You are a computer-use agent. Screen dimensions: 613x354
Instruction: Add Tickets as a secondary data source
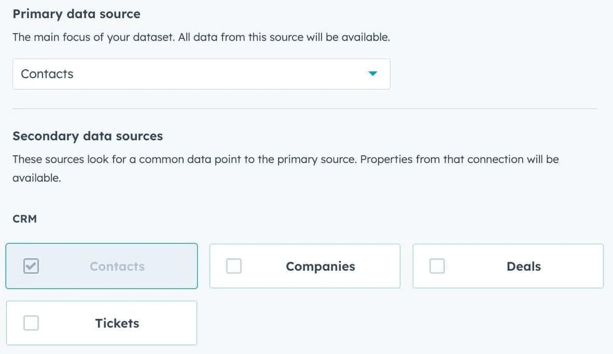pyautogui.click(x=101, y=322)
